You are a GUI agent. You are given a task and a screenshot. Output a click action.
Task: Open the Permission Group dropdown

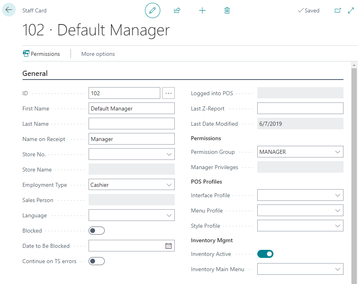pos(337,152)
